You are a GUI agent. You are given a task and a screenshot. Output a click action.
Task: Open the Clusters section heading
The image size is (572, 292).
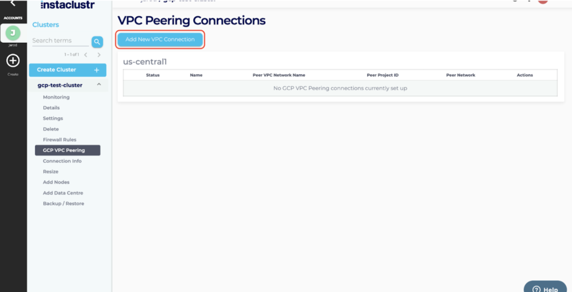(x=45, y=25)
